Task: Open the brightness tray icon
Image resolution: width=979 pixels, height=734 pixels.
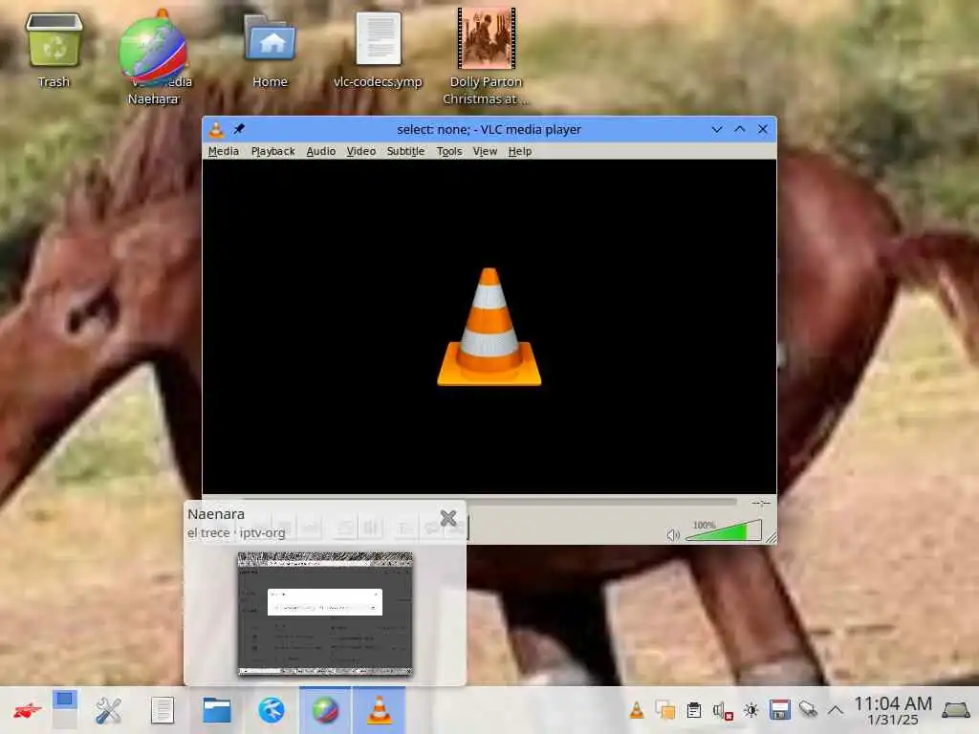Action: [x=751, y=710]
